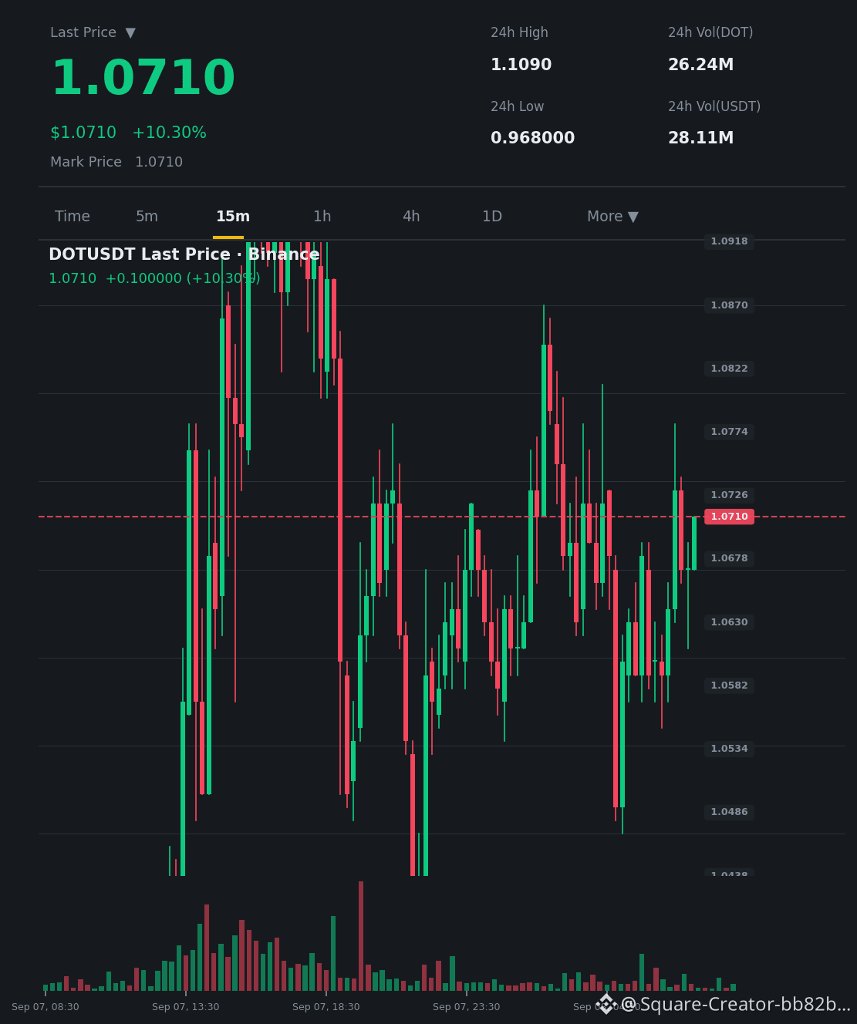857x1024 pixels.
Task: Click the 24h High value 1.1090
Action: point(521,65)
